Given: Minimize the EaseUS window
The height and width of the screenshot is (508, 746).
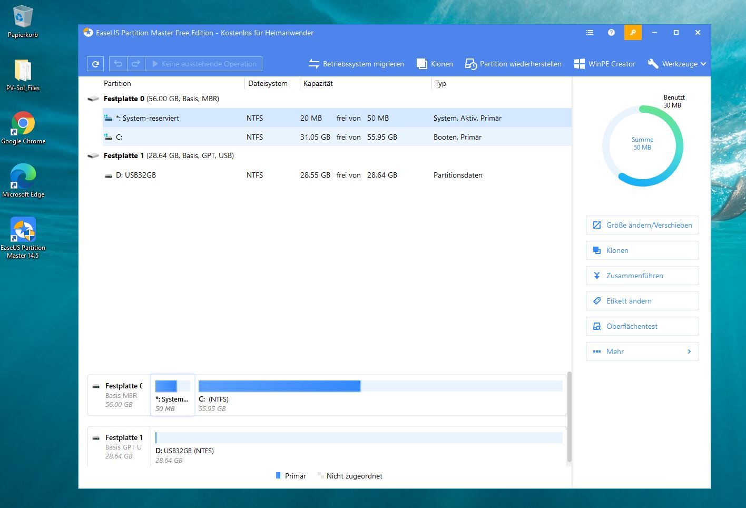Looking at the screenshot, I should (654, 33).
